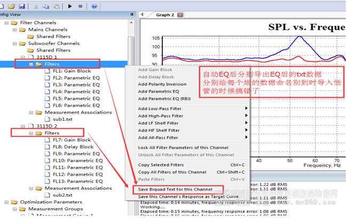Click the Open file toolbar icon
The height and width of the screenshot is (219, 347).
point(11,6)
